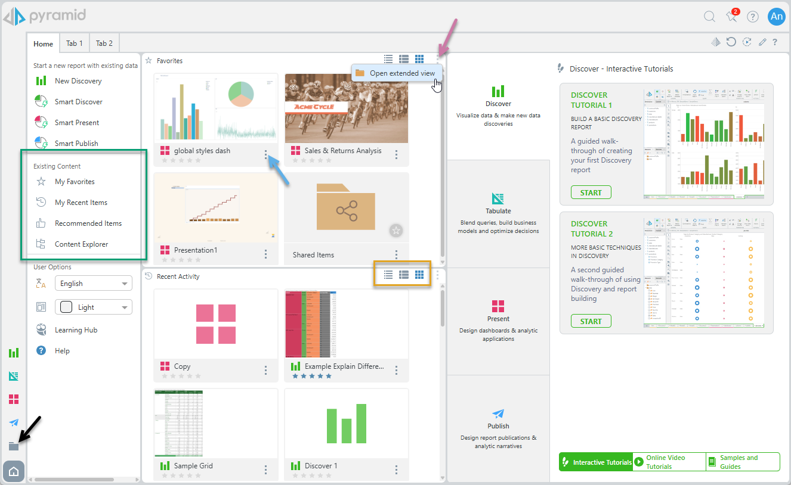
Task: Open Online Video Tutorials
Action: point(669,462)
